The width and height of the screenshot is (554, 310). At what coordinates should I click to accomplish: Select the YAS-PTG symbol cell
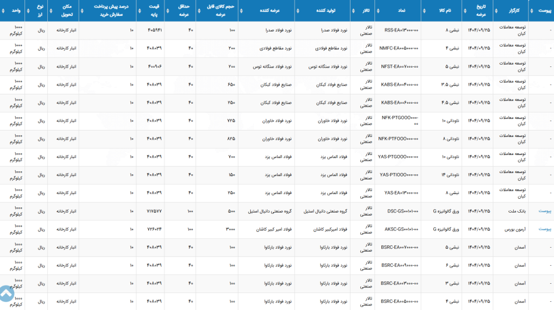(398, 157)
